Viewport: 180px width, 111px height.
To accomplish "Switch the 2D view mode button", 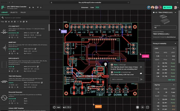I will point(142,107).
